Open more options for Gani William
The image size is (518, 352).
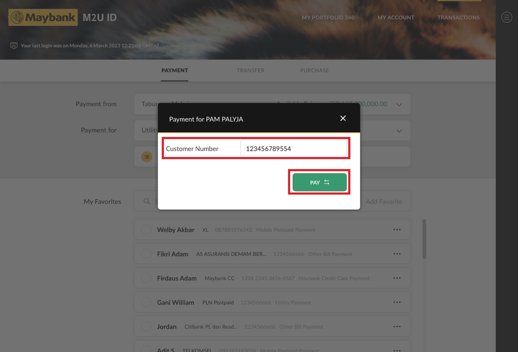(x=397, y=302)
